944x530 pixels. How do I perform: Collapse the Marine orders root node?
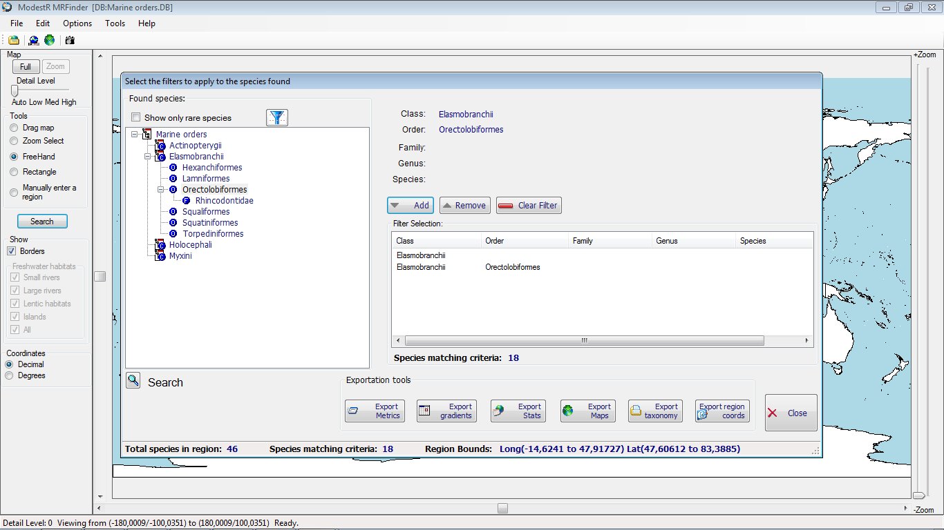click(x=134, y=135)
